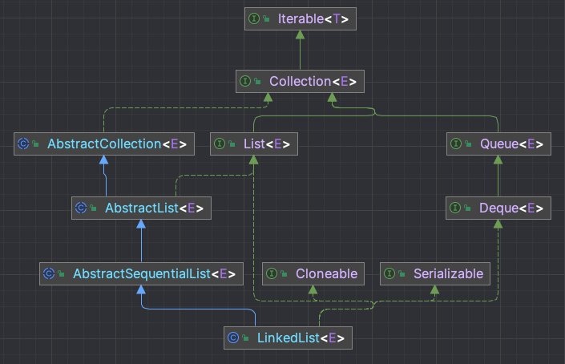
Task: Click the Deque<E> name text
Action: [x=511, y=208]
